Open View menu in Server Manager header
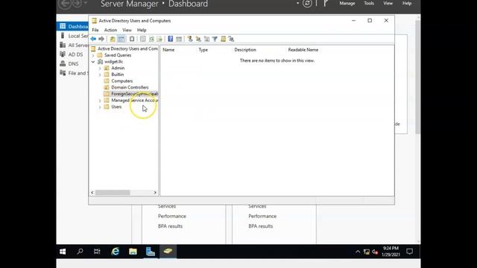This screenshot has height=268, width=477. [388, 3]
